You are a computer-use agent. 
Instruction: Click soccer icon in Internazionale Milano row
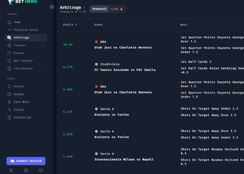[x=96, y=154]
